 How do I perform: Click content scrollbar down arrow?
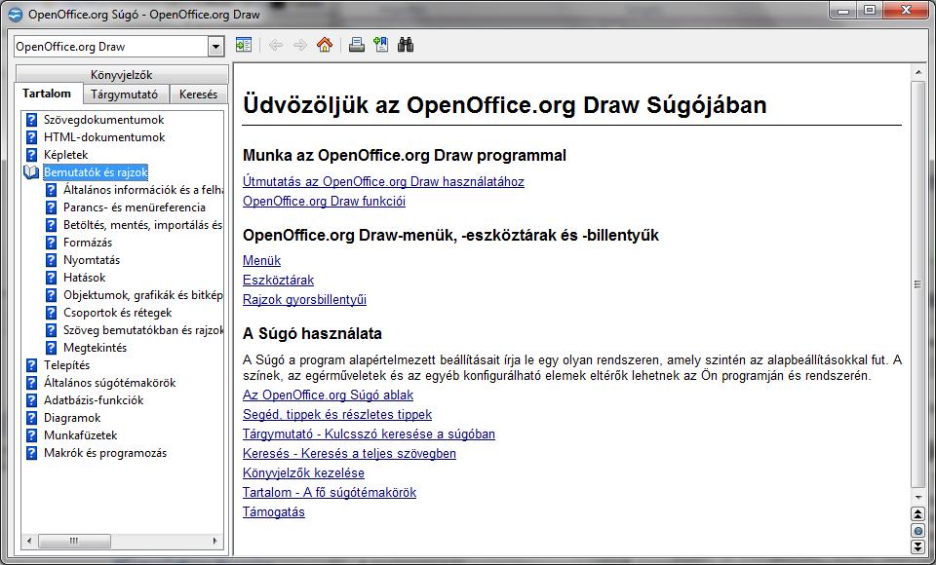click(x=917, y=497)
